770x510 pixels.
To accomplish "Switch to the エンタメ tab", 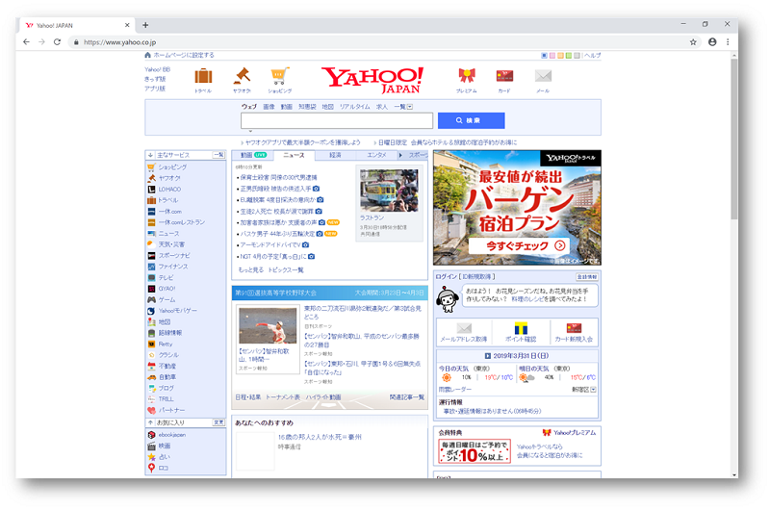I will coord(376,155).
